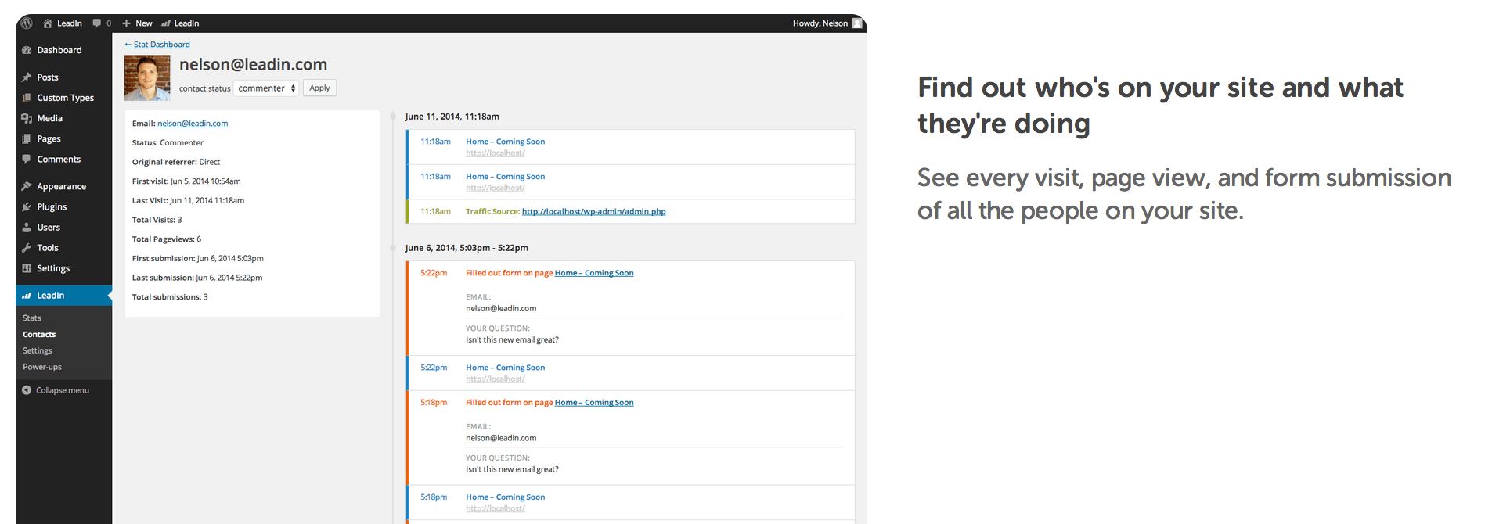
Task: Open the contact status dropdown
Action: pos(266,88)
